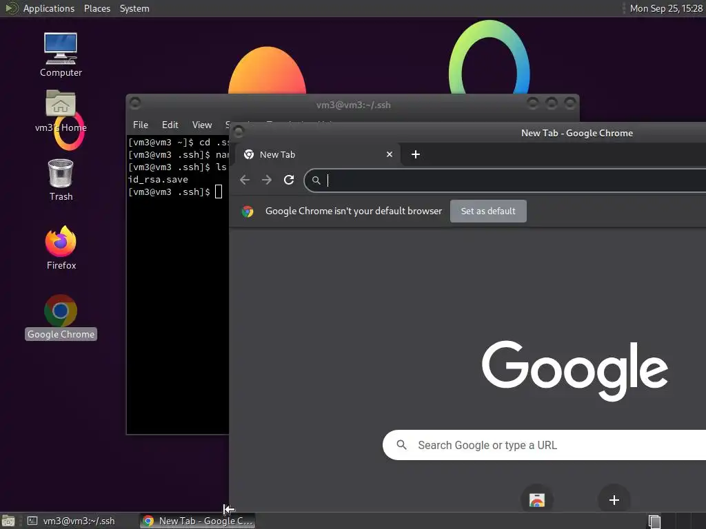Viewport: 706px width, 529px height.
Task: Open the View menu in terminal
Action: click(202, 125)
